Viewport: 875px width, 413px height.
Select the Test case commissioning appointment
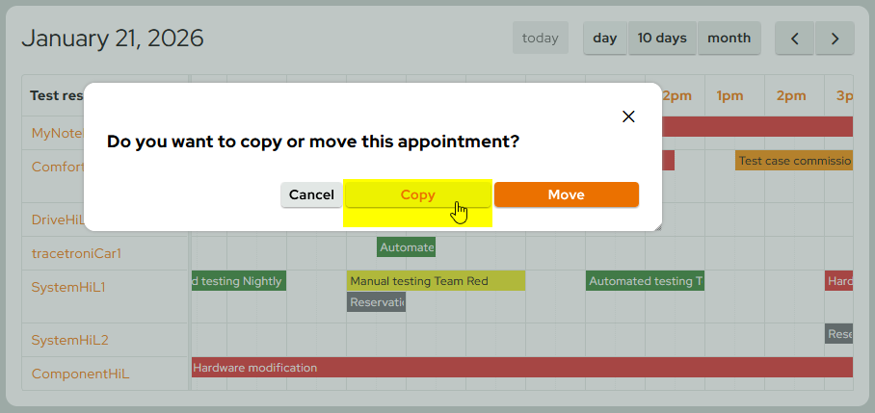[x=794, y=161]
